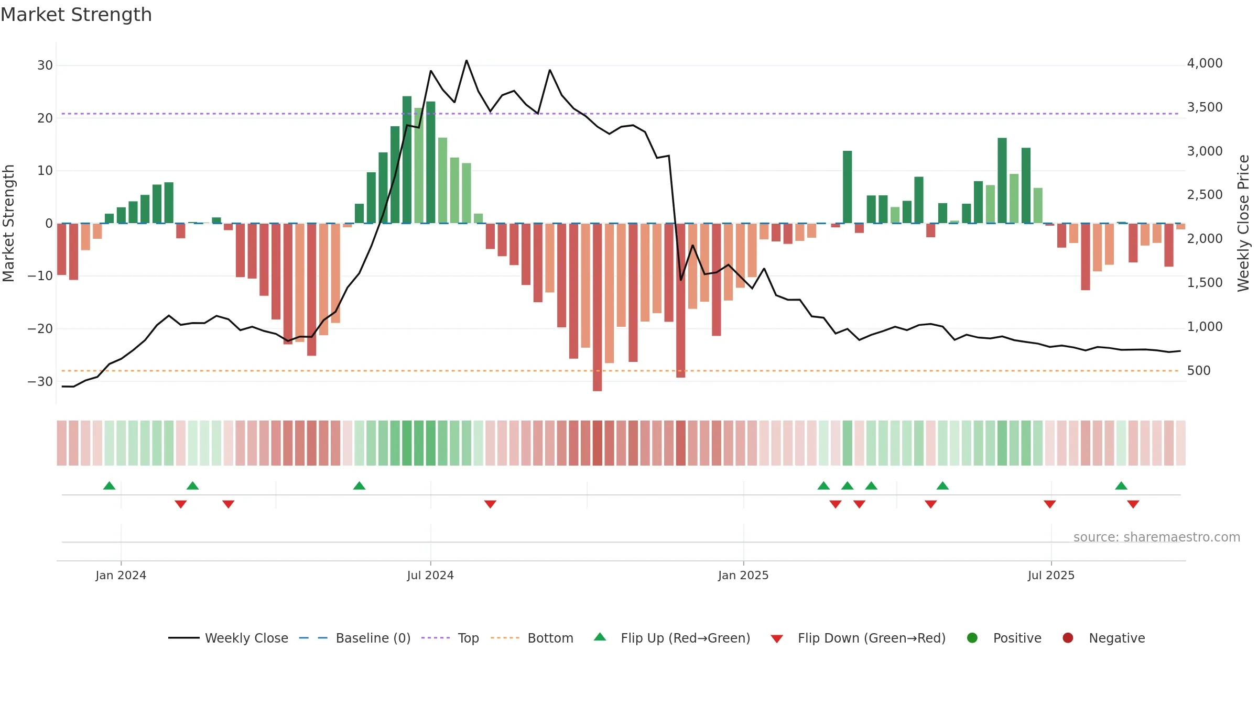This screenshot has height=707, width=1258.
Task: Click the Jul 2024 x-axis label
Action: click(x=430, y=576)
